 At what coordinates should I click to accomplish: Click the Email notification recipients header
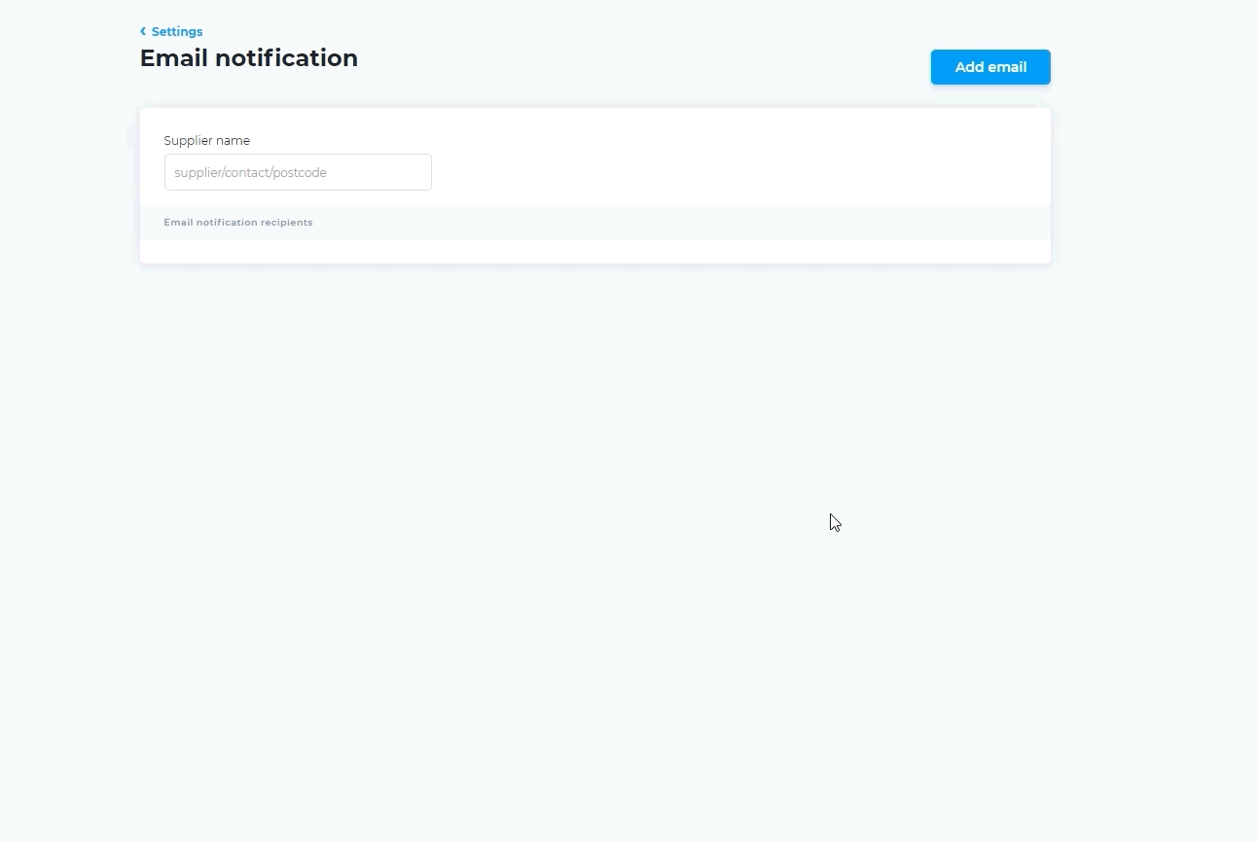(x=238, y=222)
